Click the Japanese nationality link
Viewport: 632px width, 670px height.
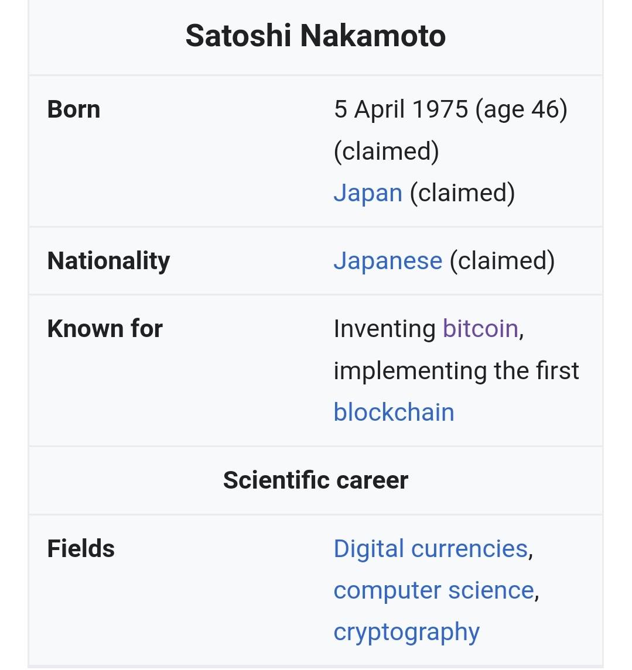388,260
